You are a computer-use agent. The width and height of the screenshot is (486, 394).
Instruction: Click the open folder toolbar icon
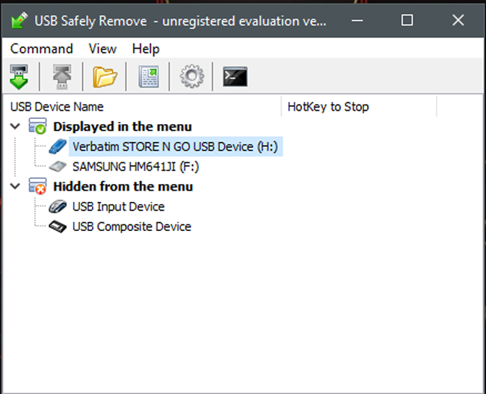[x=105, y=76]
